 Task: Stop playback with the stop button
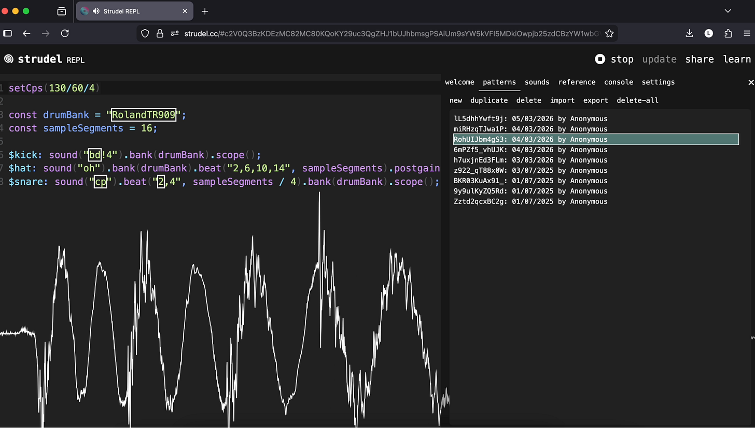[614, 59]
